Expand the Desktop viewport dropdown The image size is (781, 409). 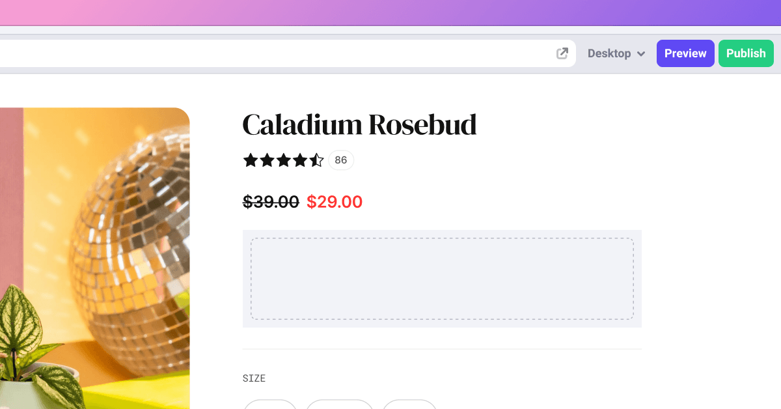(x=616, y=53)
